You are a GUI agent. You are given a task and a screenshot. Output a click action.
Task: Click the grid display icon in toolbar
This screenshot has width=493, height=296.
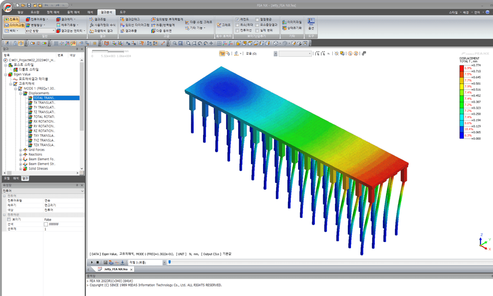(56, 43)
